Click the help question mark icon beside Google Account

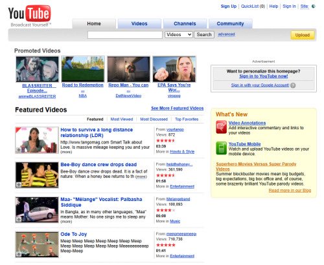pyautogui.click(x=293, y=85)
